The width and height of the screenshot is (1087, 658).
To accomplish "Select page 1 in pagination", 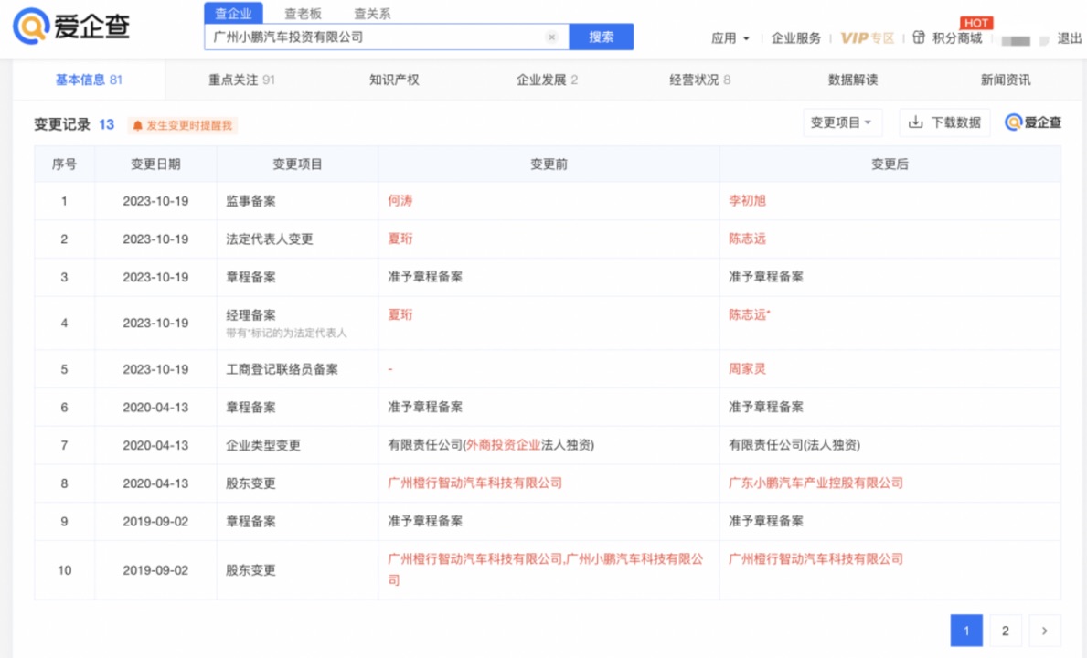I will click(x=966, y=631).
